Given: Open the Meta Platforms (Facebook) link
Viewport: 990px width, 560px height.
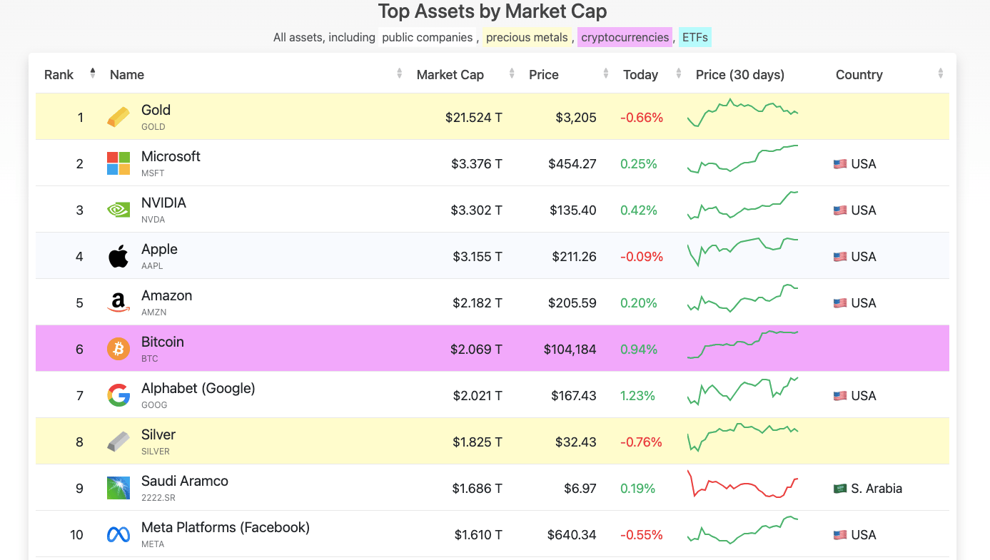Looking at the screenshot, I should pyautogui.click(x=226, y=527).
